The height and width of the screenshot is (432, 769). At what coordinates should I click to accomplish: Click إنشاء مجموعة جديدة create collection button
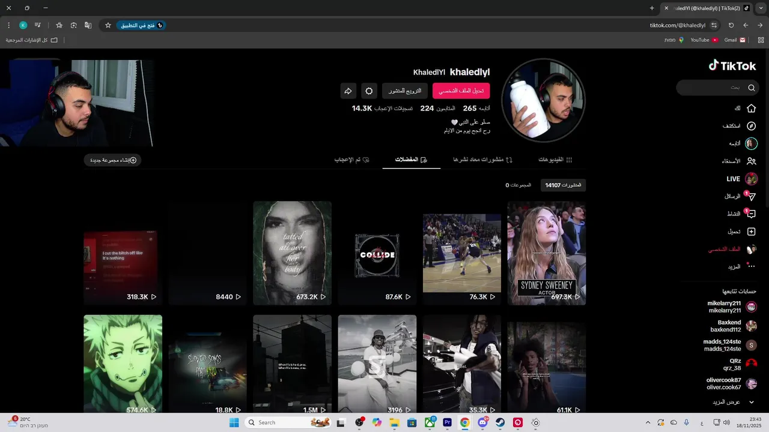[x=113, y=160]
